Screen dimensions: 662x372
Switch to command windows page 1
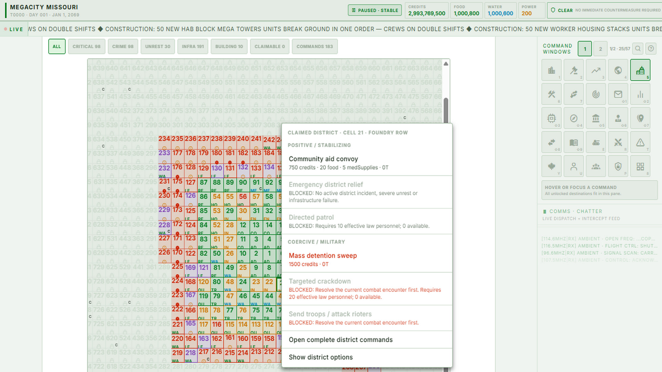pyautogui.click(x=585, y=49)
